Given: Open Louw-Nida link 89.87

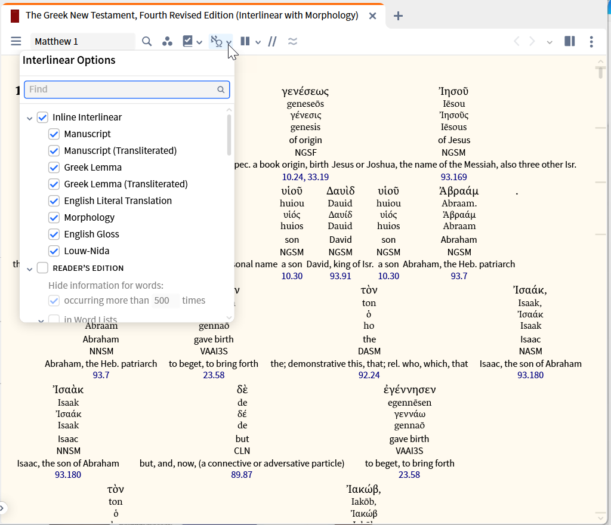Looking at the screenshot, I should click(242, 475).
